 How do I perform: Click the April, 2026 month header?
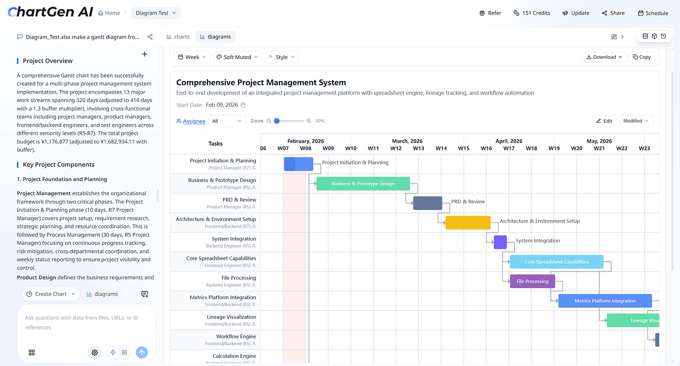(509, 141)
